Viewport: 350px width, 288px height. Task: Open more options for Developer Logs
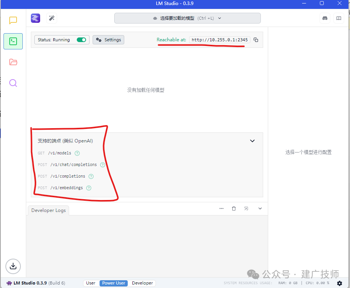point(221,208)
